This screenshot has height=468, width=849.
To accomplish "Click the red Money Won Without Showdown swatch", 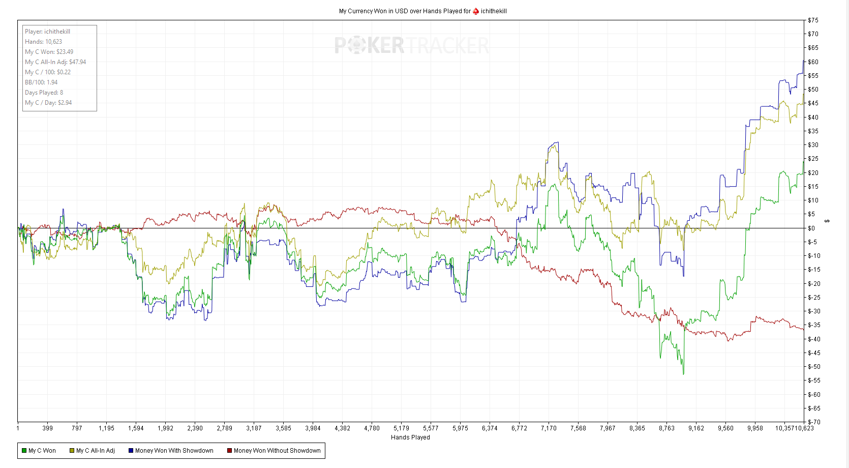I will pyautogui.click(x=229, y=451).
